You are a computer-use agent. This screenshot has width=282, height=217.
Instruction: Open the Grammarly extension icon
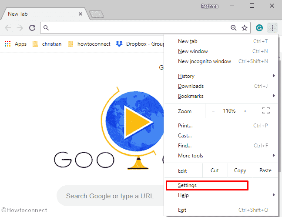pos(259,28)
